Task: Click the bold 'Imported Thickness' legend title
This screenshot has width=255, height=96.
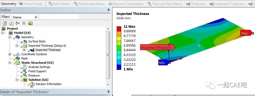Action: (x=133, y=14)
